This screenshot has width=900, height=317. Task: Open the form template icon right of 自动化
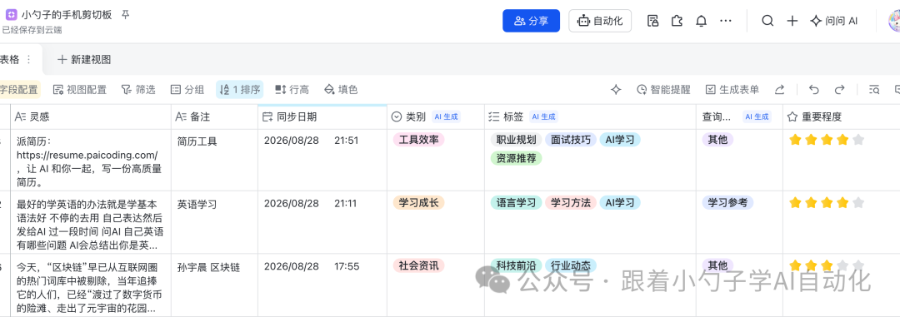click(652, 21)
